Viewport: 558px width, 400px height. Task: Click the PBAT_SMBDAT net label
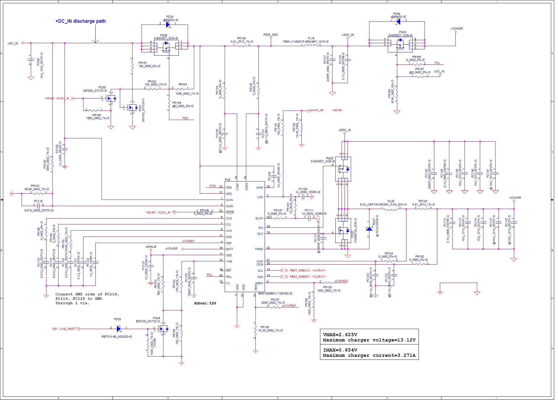coord(300,277)
